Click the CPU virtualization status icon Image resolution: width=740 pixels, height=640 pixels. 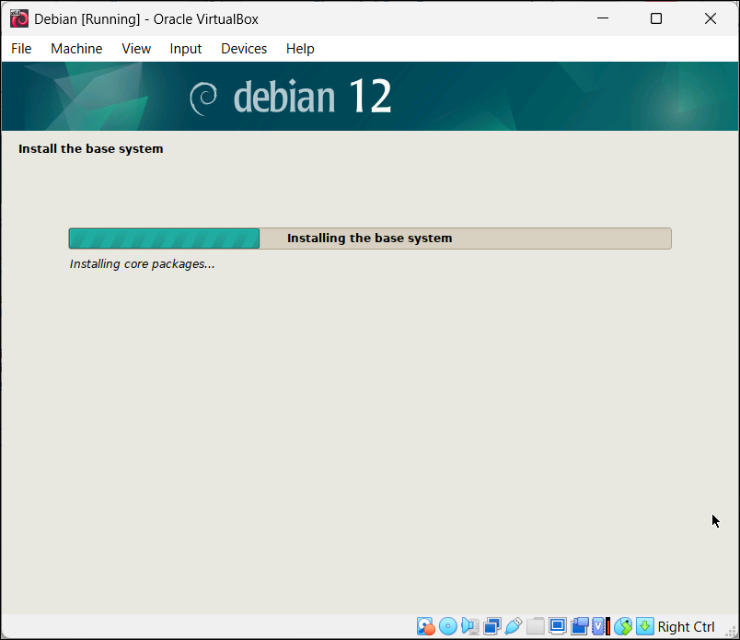click(x=601, y=627)
